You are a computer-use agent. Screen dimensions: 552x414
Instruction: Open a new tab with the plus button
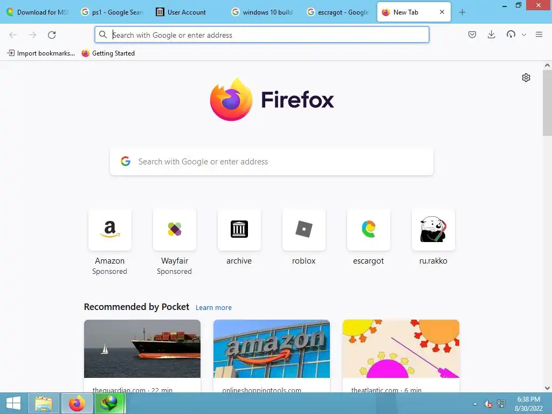pyautogui.click(x=462, y=12)
